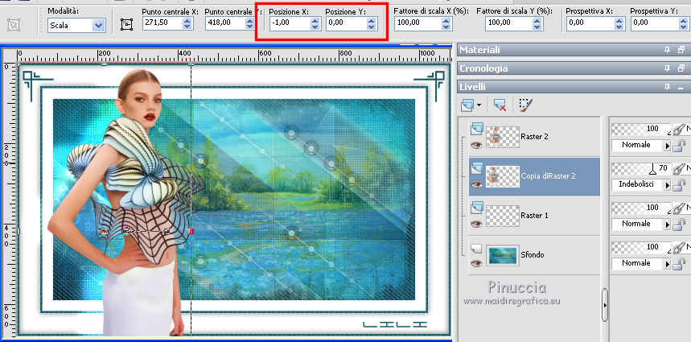Click the Punto centrale Y field
The image size is (691, 342).
(x=225, y=23)
